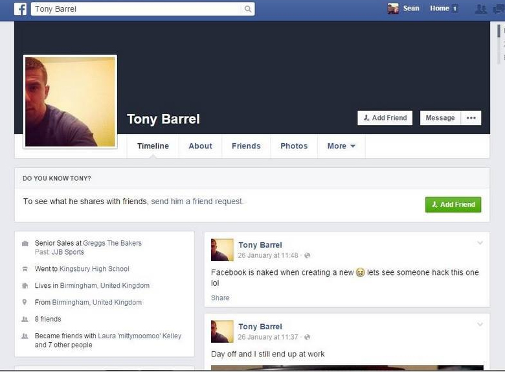Switch to the About tab

(x=200, y=146)
